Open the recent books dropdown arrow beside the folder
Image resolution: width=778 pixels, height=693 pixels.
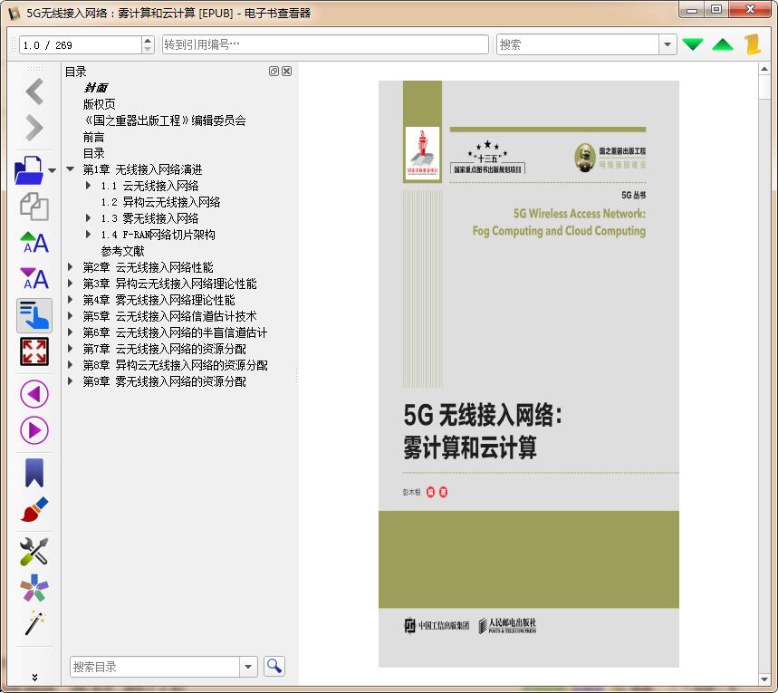[x=53, y=170]
